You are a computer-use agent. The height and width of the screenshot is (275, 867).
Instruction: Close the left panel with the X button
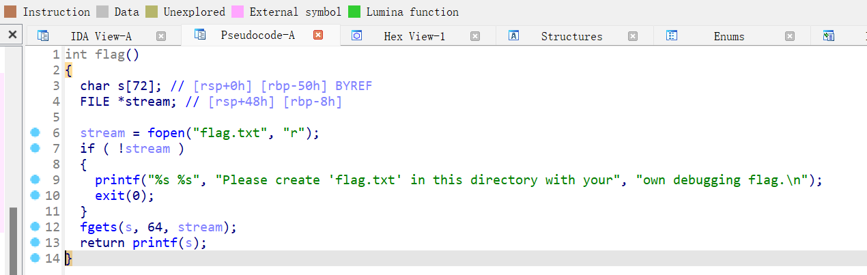(x=12, y=35)
